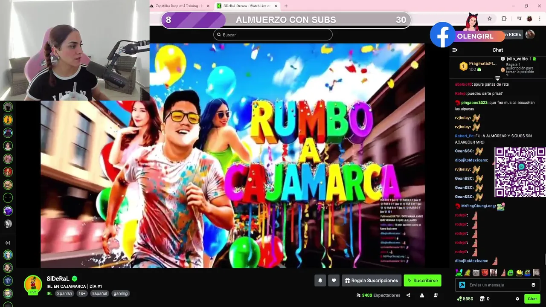
Task: Click the Enviar un mensaje input field
Action: pyautogui.click(x=497, y=285)
